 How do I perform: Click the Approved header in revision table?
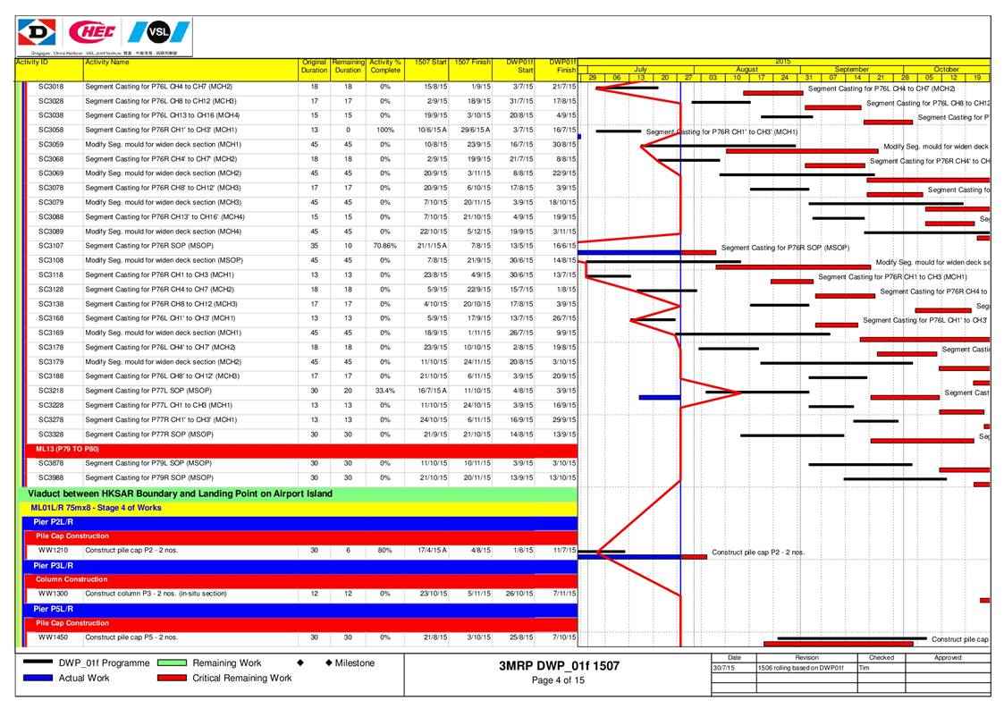pyautogui.click(x=948, y=658)
